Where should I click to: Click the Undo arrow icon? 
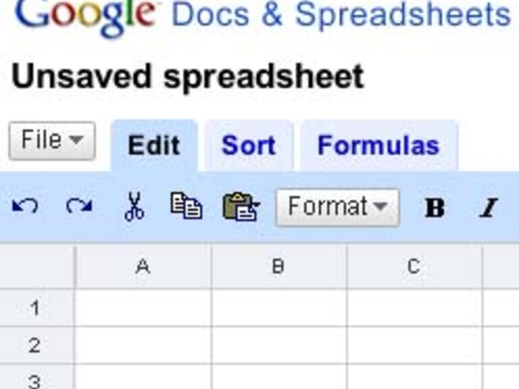(x=25, y=207)
